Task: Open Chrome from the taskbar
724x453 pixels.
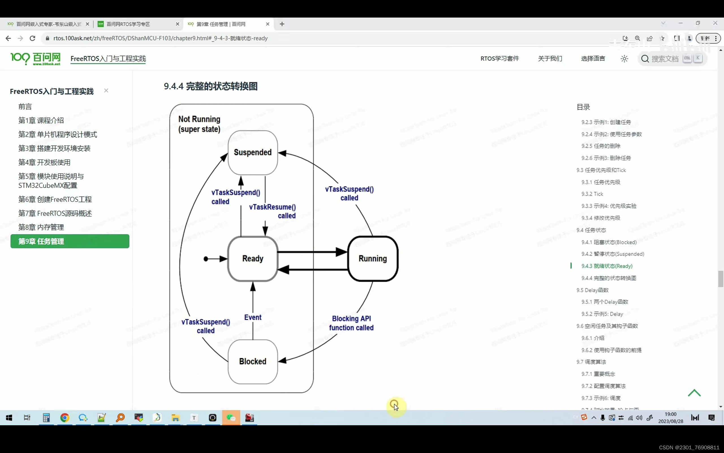Action: [x=64, y=418]
